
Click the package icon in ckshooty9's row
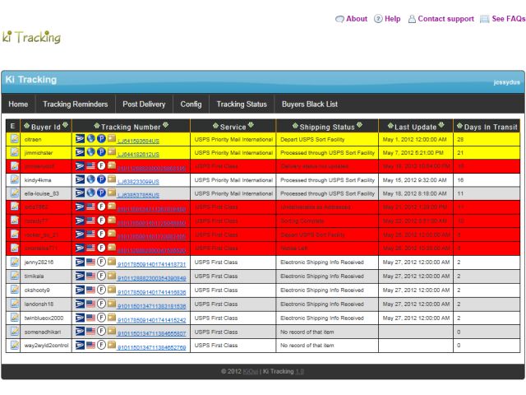112,290
